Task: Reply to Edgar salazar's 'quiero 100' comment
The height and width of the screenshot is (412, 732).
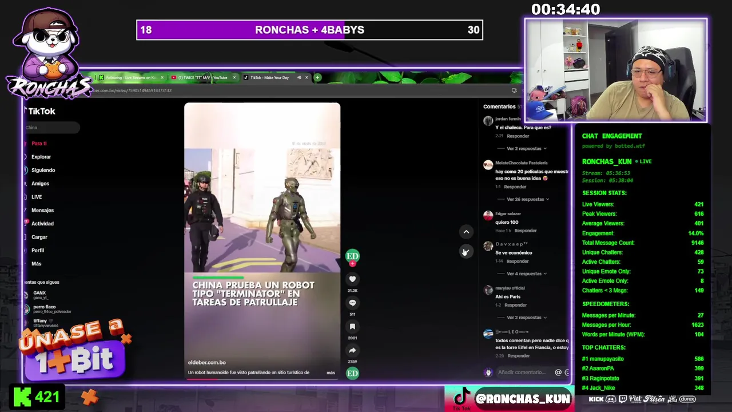Action: (525, 231)
